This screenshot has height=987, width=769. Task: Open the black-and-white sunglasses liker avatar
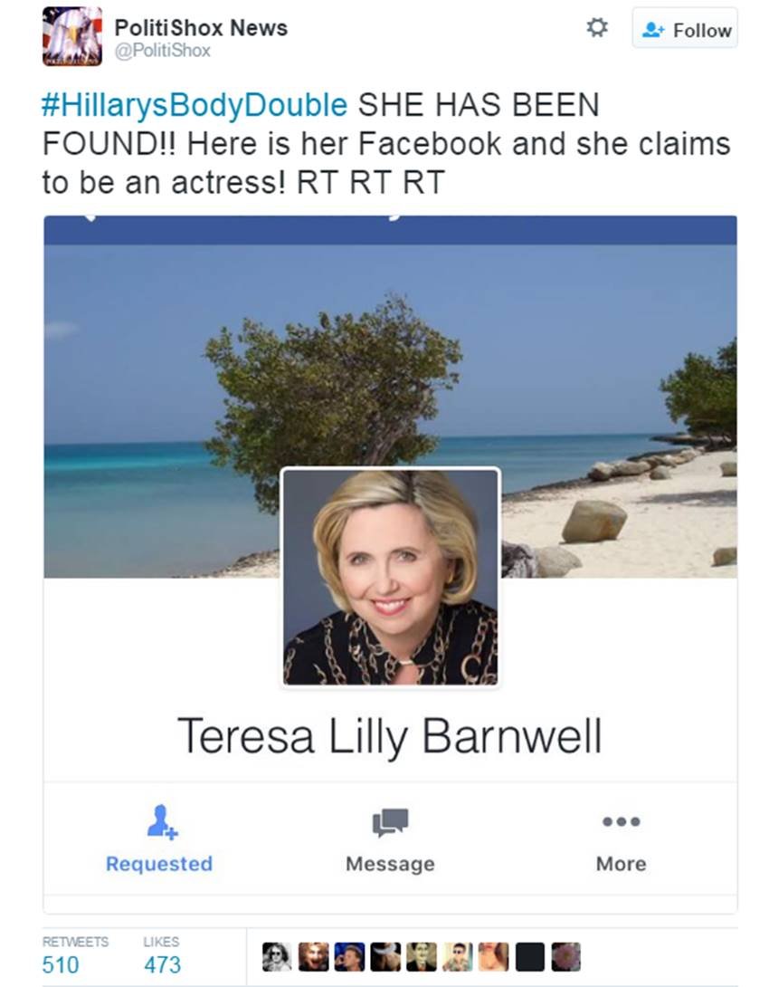(x=277, y=957)
